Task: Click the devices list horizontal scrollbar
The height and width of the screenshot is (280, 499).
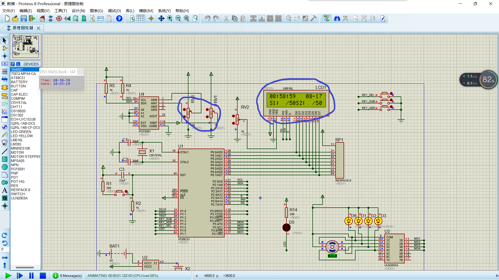Action: 25,267
